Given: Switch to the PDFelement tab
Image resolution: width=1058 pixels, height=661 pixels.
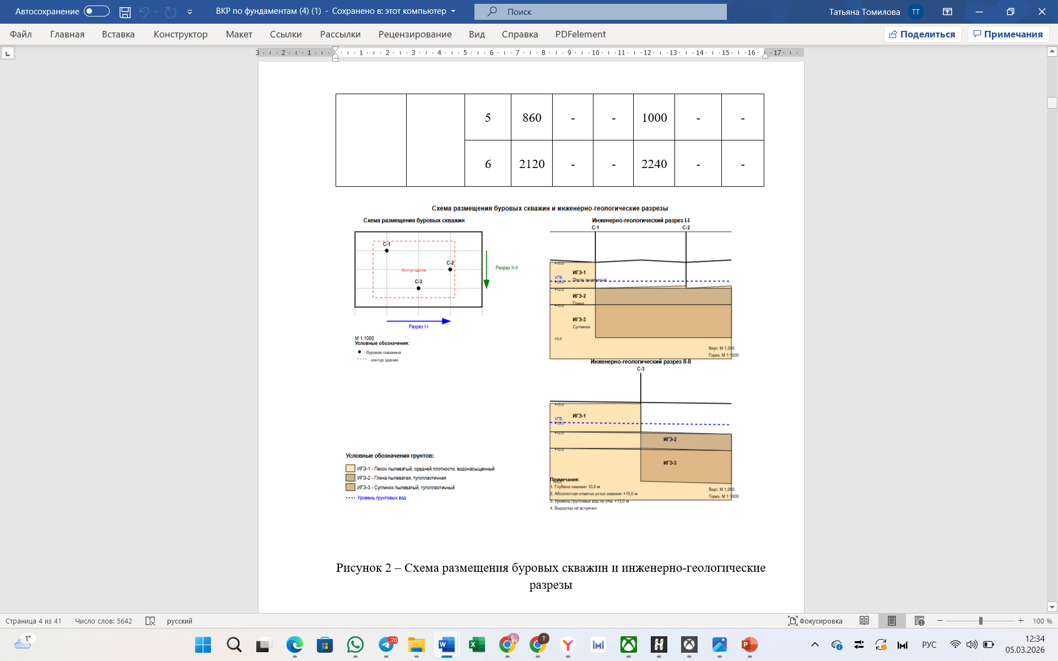Looking at the screenshot, I should pos(580,34).
